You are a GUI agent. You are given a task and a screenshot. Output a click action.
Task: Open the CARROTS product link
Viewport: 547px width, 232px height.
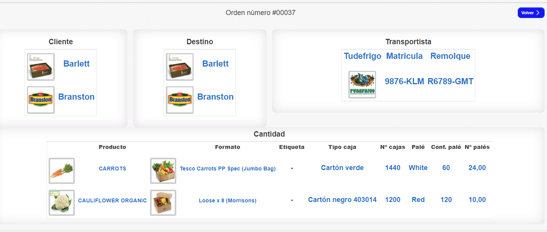(x=112, y=169)
